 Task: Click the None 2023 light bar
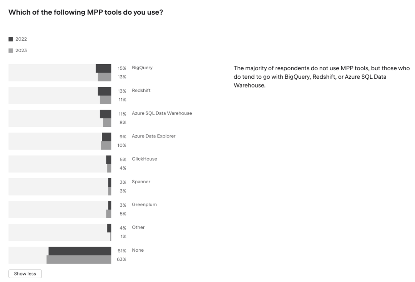pos(79,259)
